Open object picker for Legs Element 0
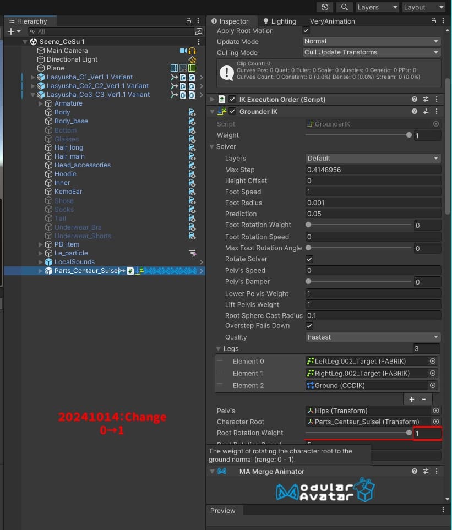Viewport: 452px width, 530px height. 432,362
